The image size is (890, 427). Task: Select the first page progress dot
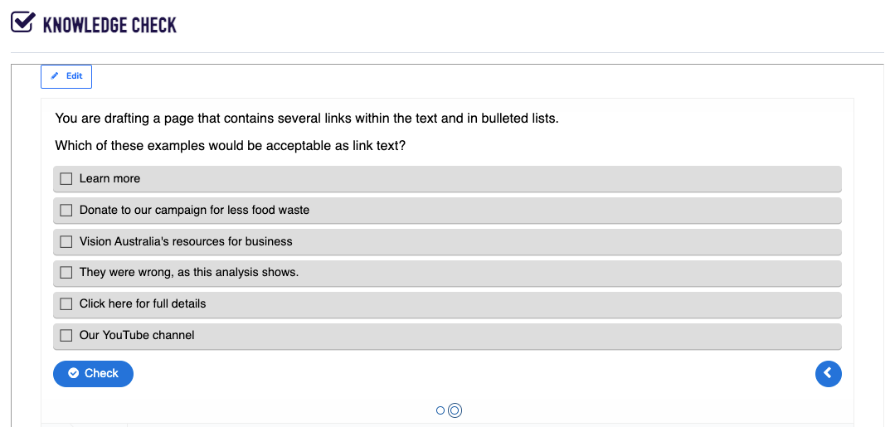tap(440, 410)
